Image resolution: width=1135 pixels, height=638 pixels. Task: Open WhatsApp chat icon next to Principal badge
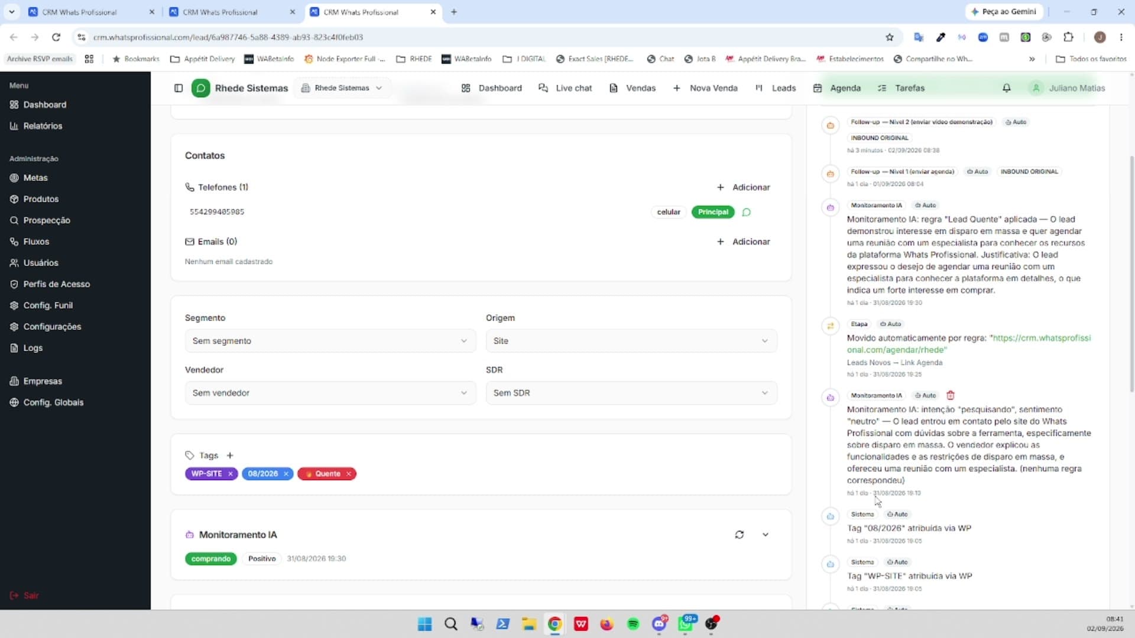point(747,212)
